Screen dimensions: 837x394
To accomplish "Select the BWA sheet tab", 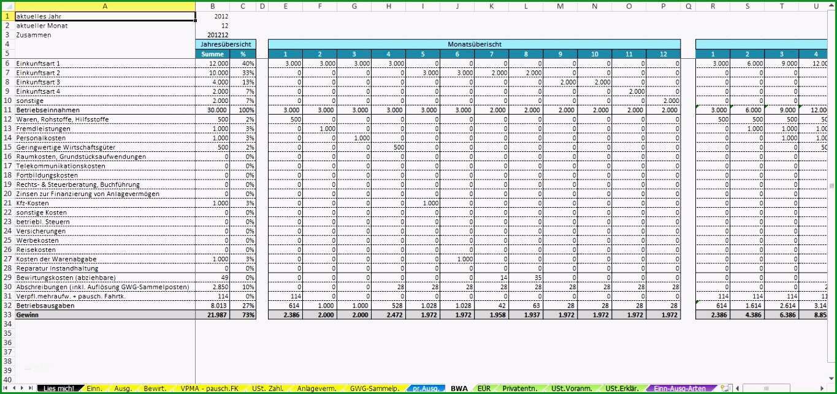I will (459, 388).
